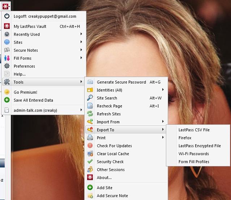Click the Add Site green plus icon
Viewport: 231px width, 200px height.
tap(90, 187)
